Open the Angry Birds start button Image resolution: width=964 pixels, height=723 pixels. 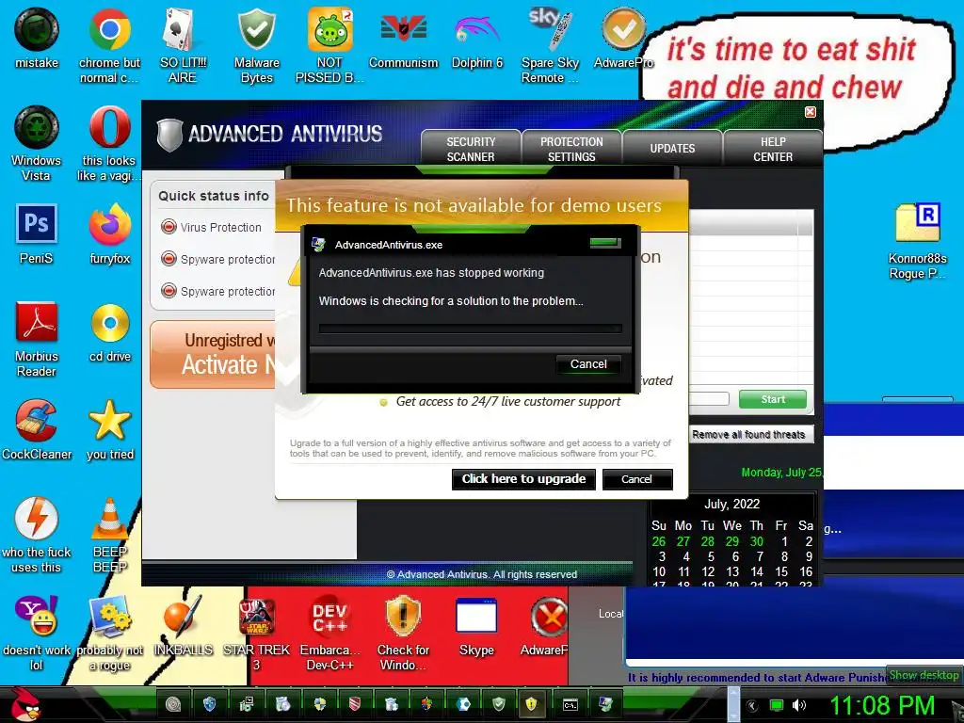pos(26,704)
